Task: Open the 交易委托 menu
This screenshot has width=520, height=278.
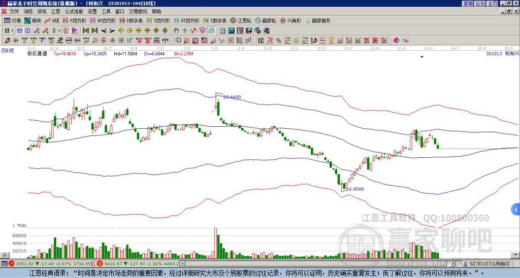Action: coord(138,12)
